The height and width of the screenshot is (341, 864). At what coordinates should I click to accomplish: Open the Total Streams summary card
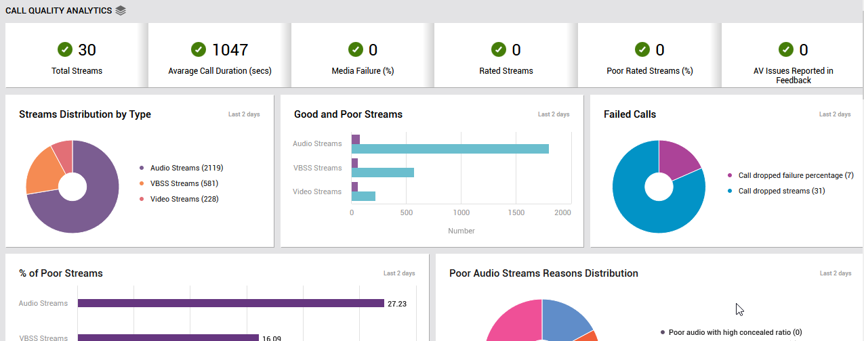pyautogui.click(x=77, y=55)
